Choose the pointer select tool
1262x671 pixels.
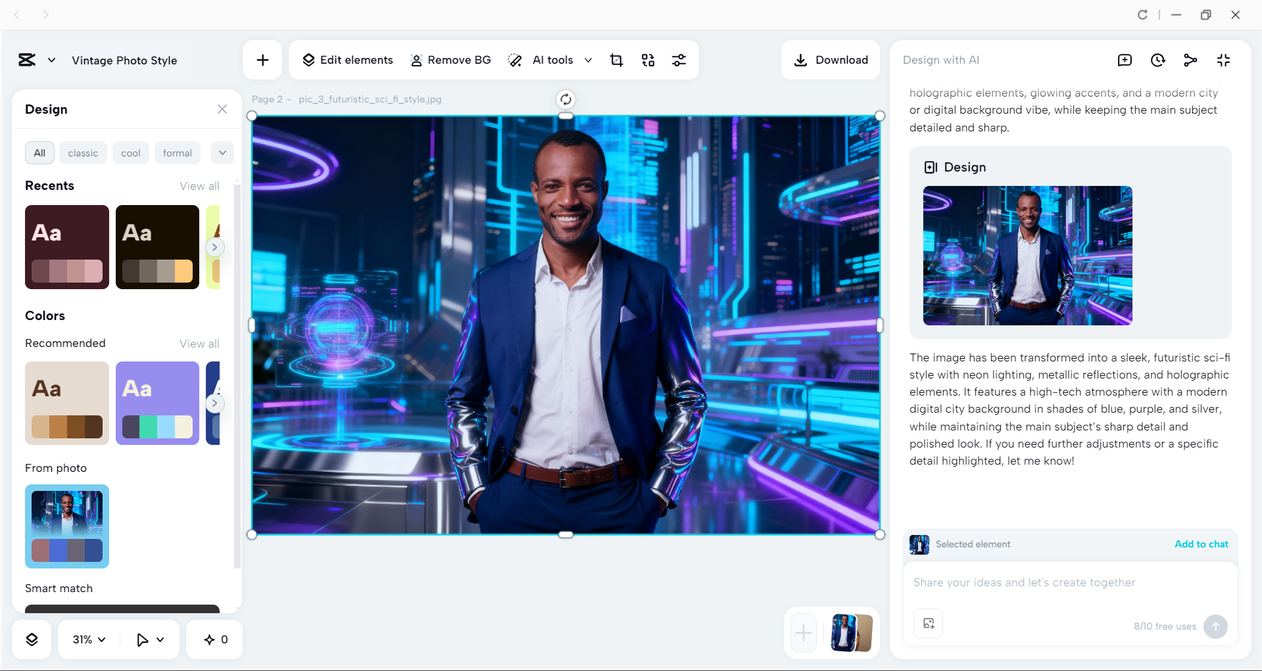point(142,639)
